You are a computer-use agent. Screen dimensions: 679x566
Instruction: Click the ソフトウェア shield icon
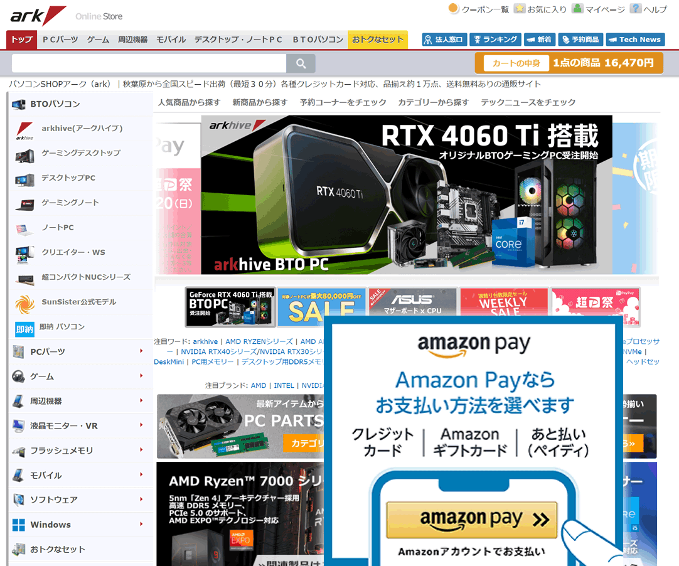coord(19,499)
